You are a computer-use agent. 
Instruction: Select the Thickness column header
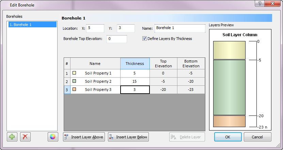click(x=135, y=64)
